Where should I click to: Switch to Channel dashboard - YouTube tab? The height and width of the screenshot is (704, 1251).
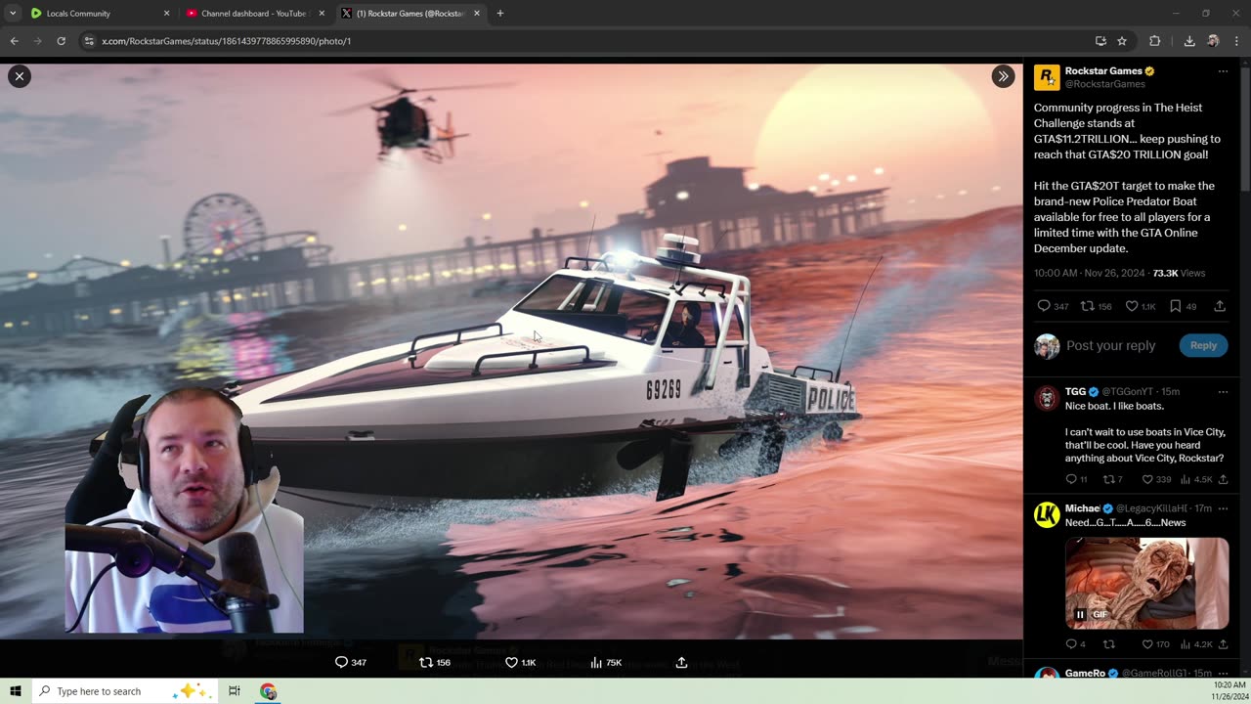click(x=254, y=14)
